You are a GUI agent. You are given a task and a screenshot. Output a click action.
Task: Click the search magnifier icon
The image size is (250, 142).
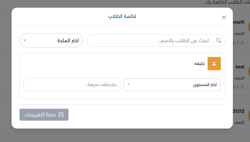click(219, 41)
